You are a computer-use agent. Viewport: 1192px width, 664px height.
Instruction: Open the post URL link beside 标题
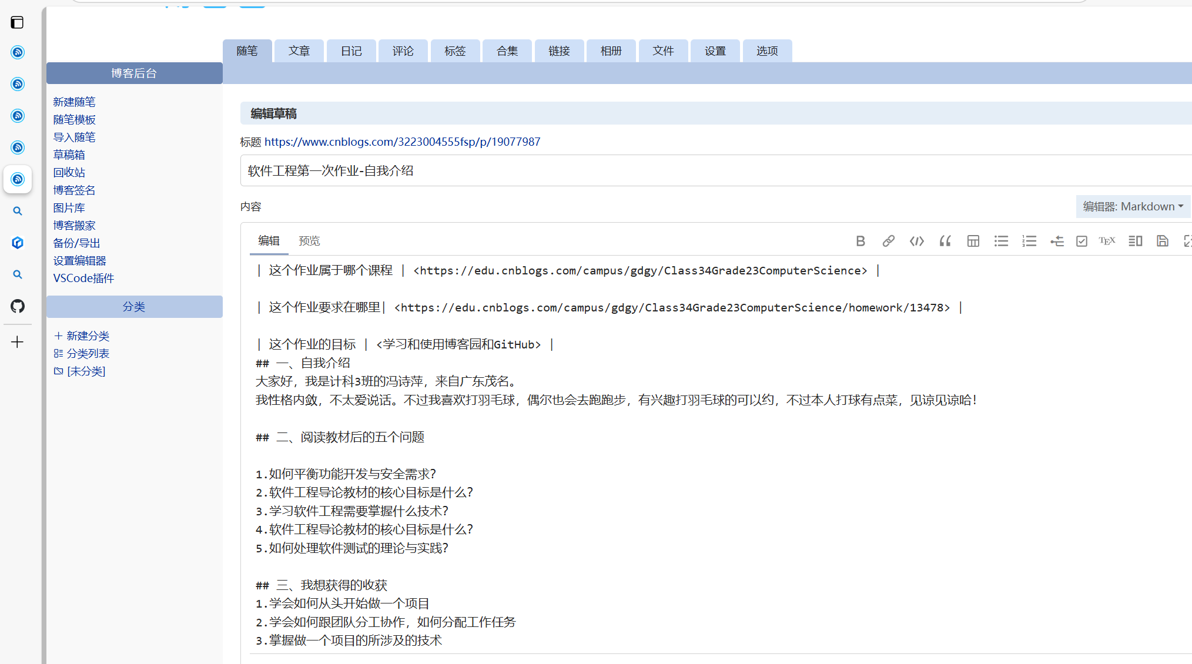402,142
